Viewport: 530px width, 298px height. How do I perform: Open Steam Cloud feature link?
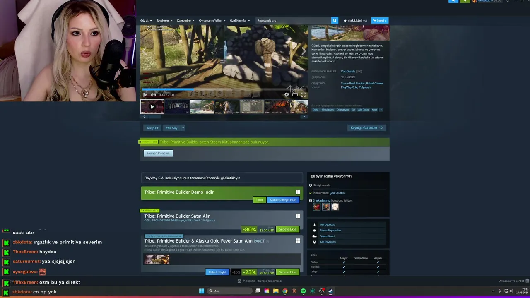(327, 236)
